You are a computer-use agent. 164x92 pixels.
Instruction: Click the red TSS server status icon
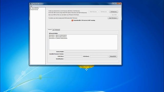click(72, 20)
